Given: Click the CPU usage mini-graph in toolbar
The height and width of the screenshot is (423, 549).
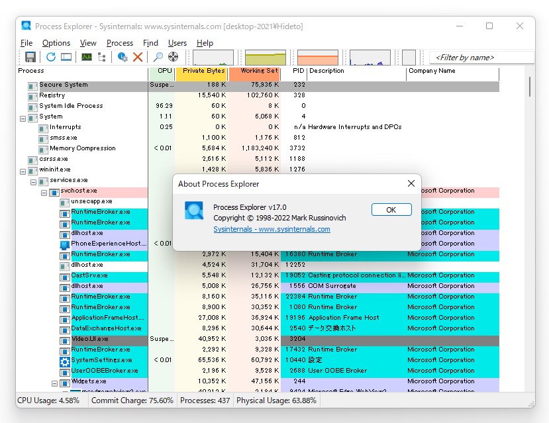Looking at the screenshot, I should click(x=212, y=57).
